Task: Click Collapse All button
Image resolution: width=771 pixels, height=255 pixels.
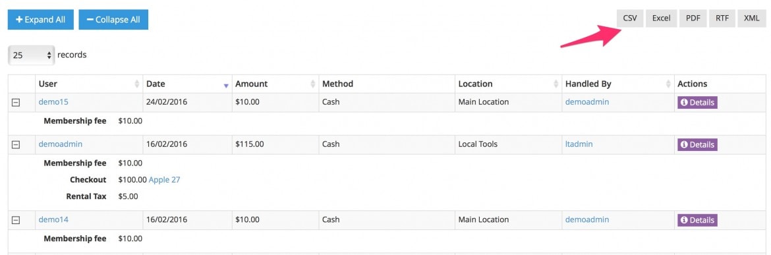Action: coord(113,20)
